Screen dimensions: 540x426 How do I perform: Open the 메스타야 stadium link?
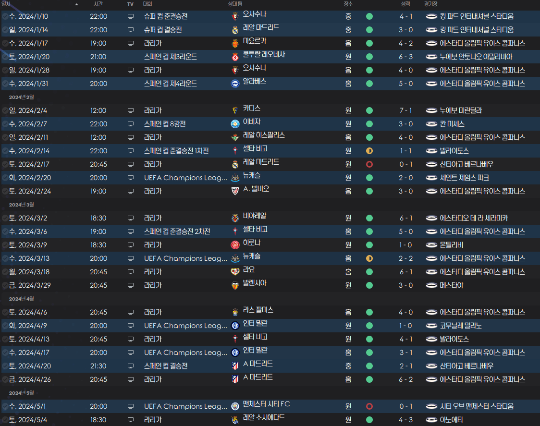pos(452,285)
